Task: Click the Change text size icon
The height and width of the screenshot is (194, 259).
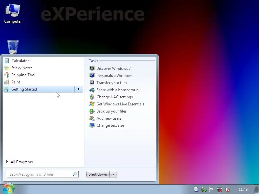Action: pyautogui.click(x=92, y=125)
